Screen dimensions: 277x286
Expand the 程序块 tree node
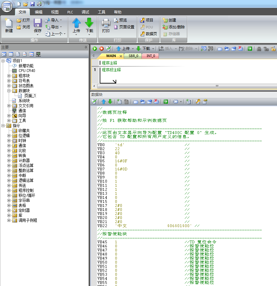click(x=9, y=76)
